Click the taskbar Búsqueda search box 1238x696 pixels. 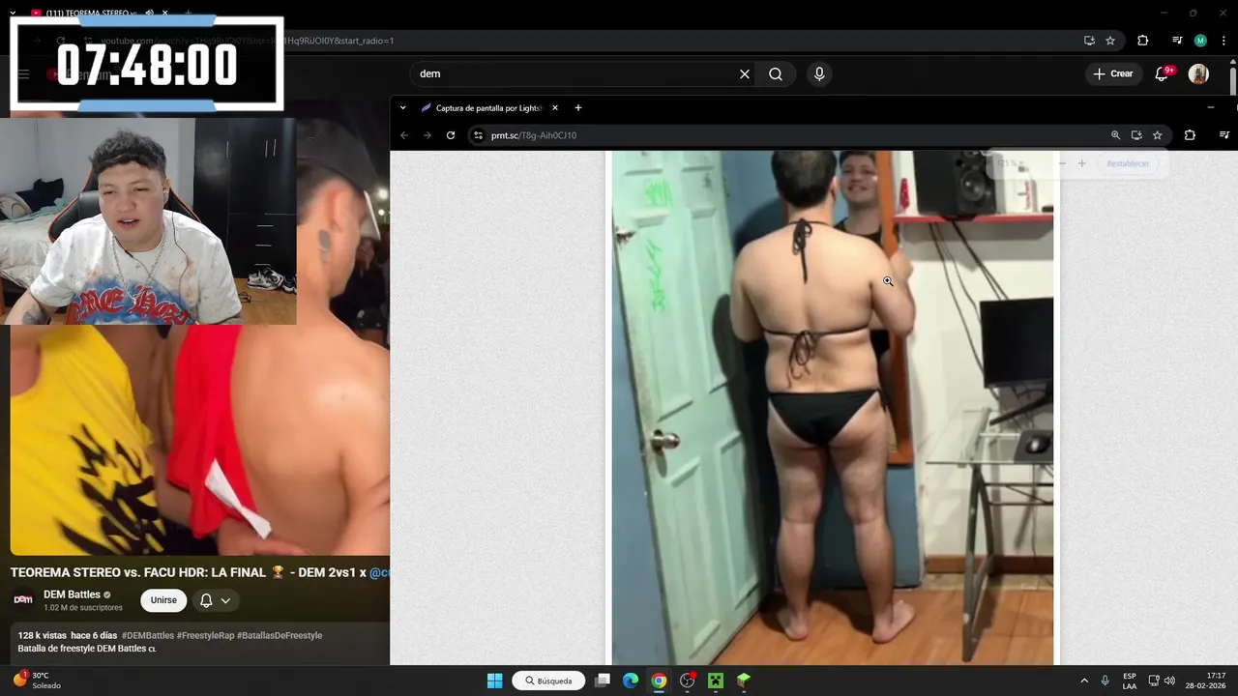tap(548, 681)
